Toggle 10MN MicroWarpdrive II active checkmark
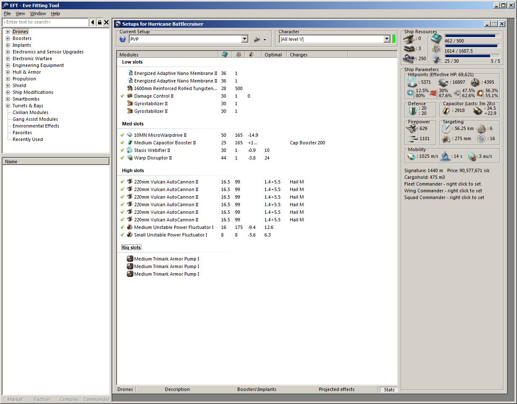 click(122, 135)
